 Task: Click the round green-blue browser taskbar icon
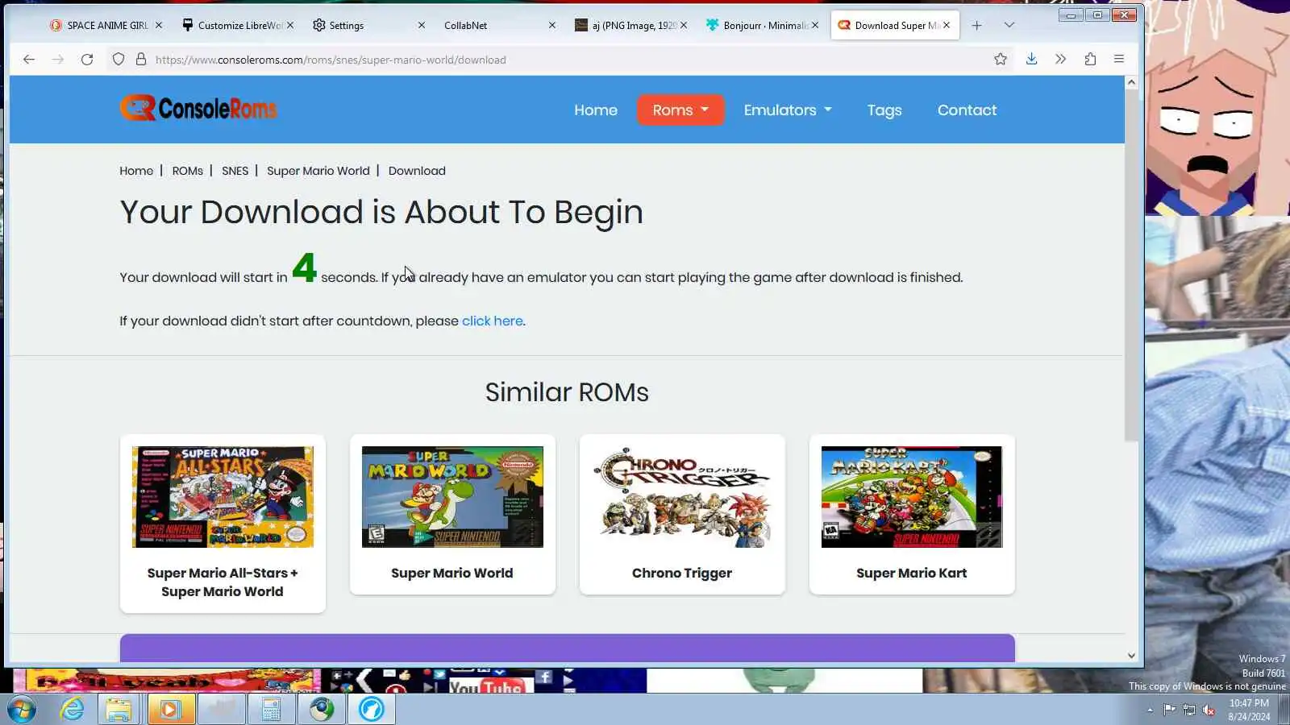coord(322,710)
